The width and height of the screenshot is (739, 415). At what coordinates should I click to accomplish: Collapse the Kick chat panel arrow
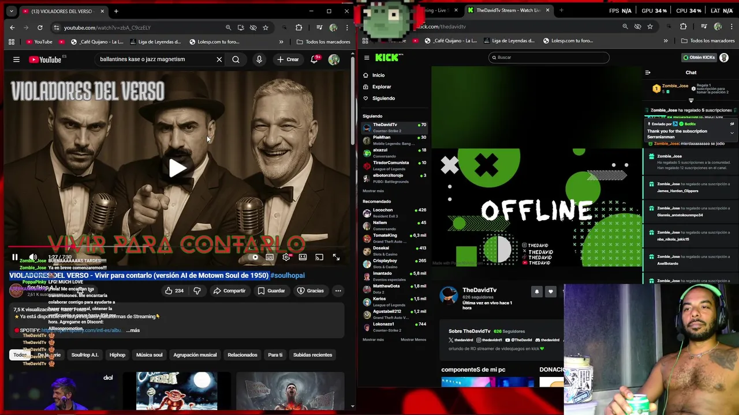(x=648, y=73)
